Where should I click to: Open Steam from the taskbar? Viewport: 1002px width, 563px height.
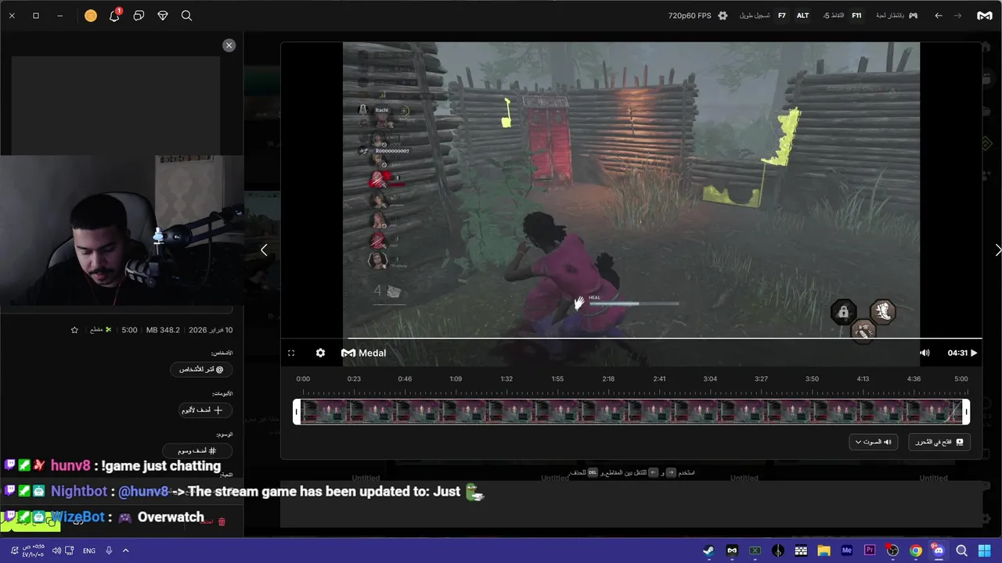[708, 550]
